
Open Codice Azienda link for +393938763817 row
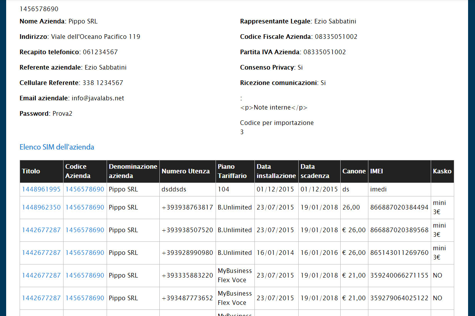click(x=85, y=208)
